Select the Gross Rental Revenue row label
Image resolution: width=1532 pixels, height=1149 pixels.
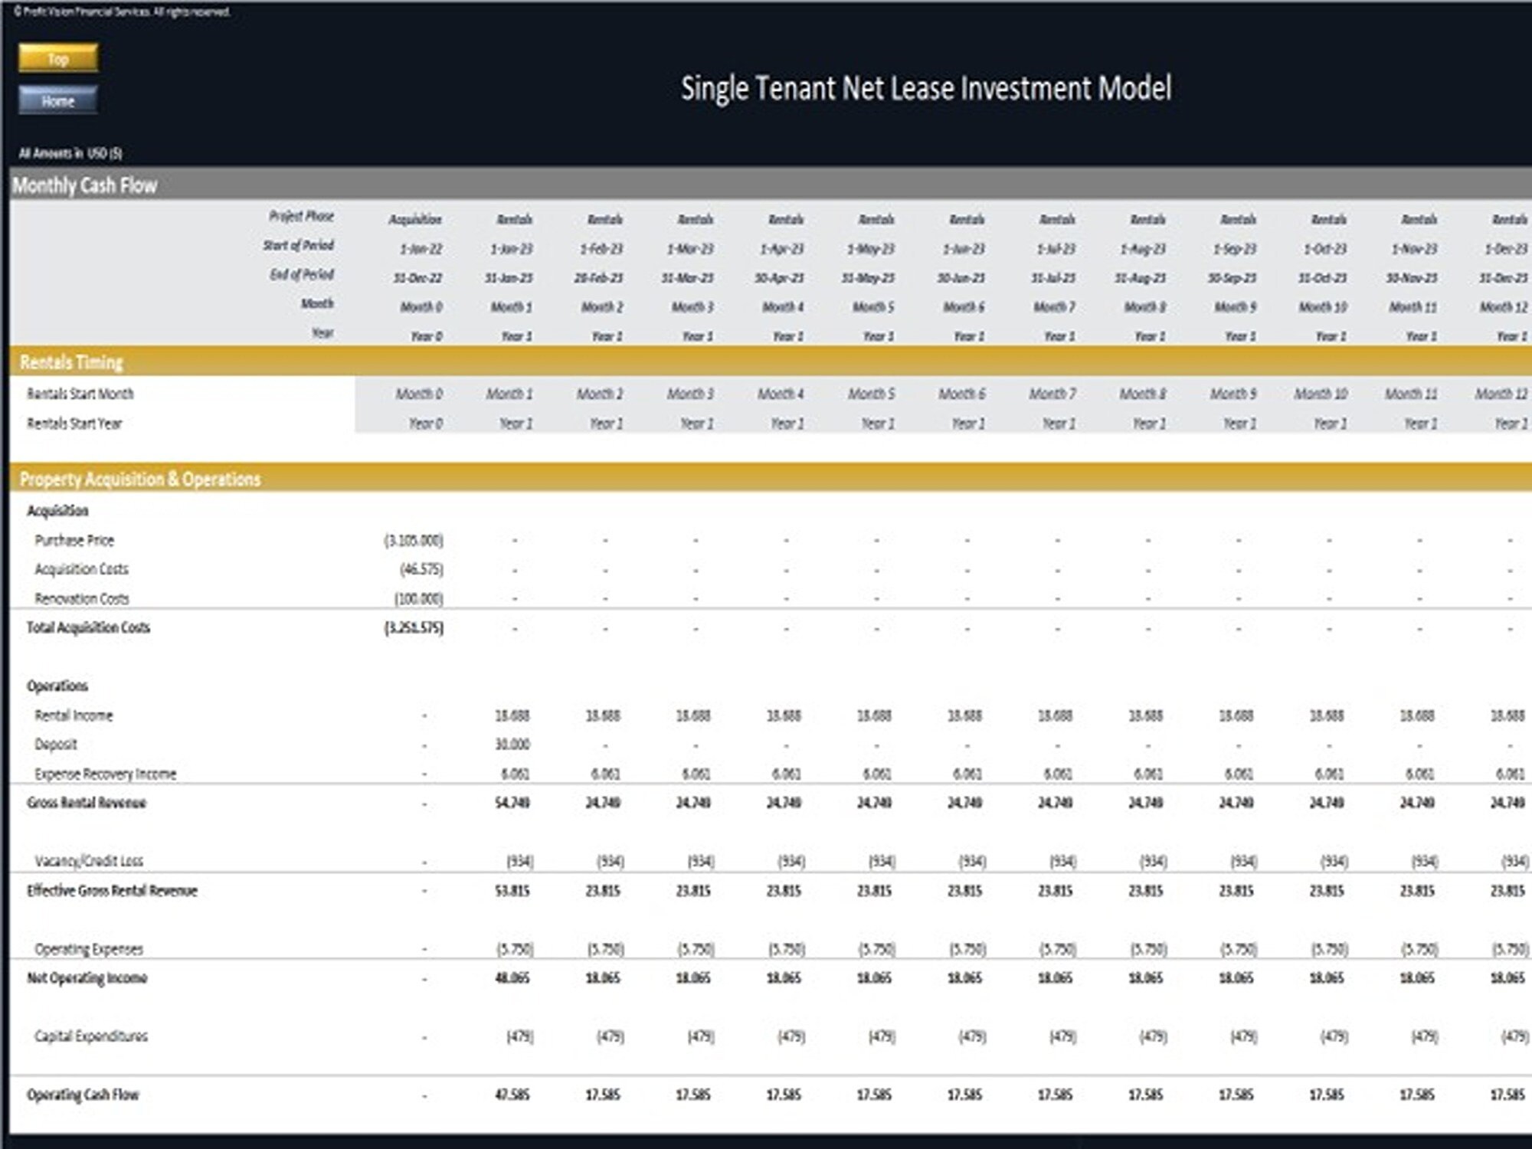(x=86, y=803)
